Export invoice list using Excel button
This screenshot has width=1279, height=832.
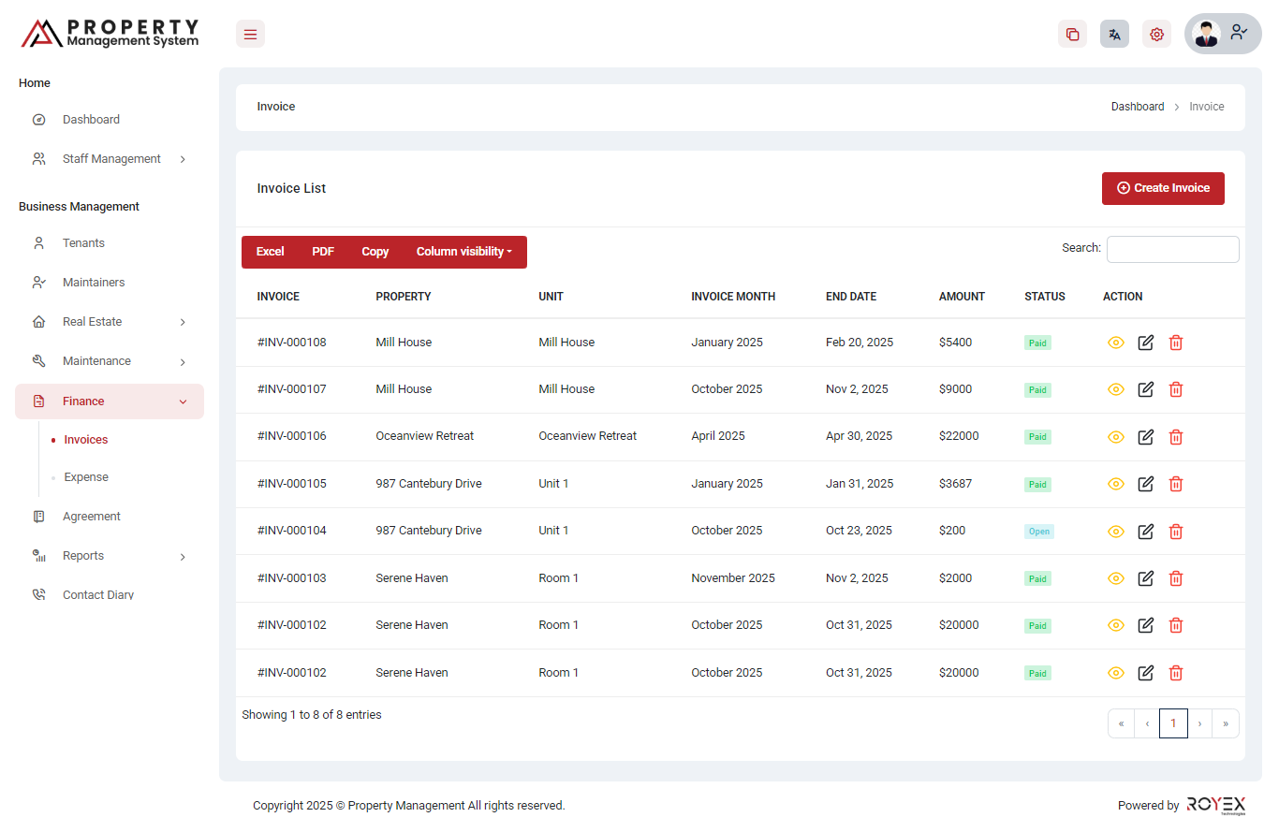coord(270,252)
